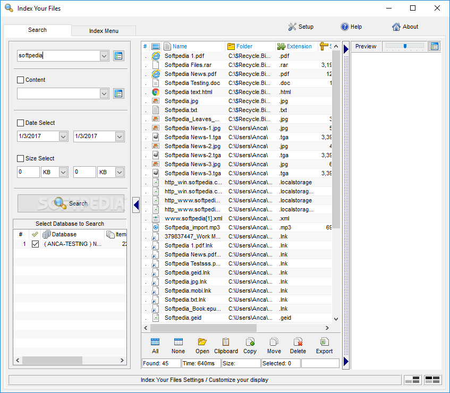Open maximum size KB unit dropdown
The image size is (450, 393).
click(120, 172)
